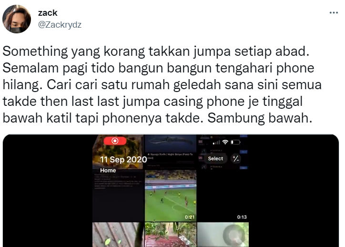Tap the plus/minus zoom button in gallery
Screen dimensions: 345x247
(236, 158)
